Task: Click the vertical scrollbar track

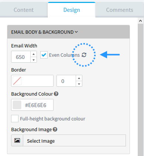Action: click(x=140, y=90)
